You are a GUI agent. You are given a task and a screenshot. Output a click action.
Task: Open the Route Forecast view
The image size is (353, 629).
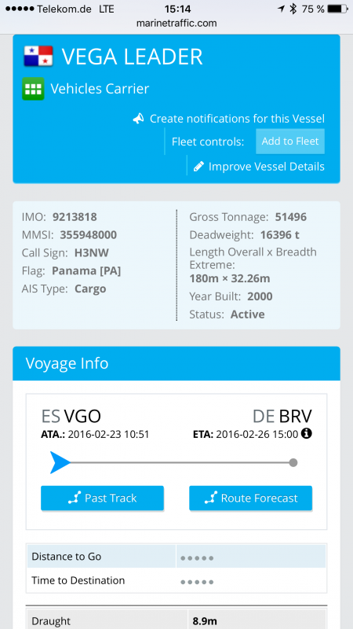pyautogui.click(x=250, y=498)
